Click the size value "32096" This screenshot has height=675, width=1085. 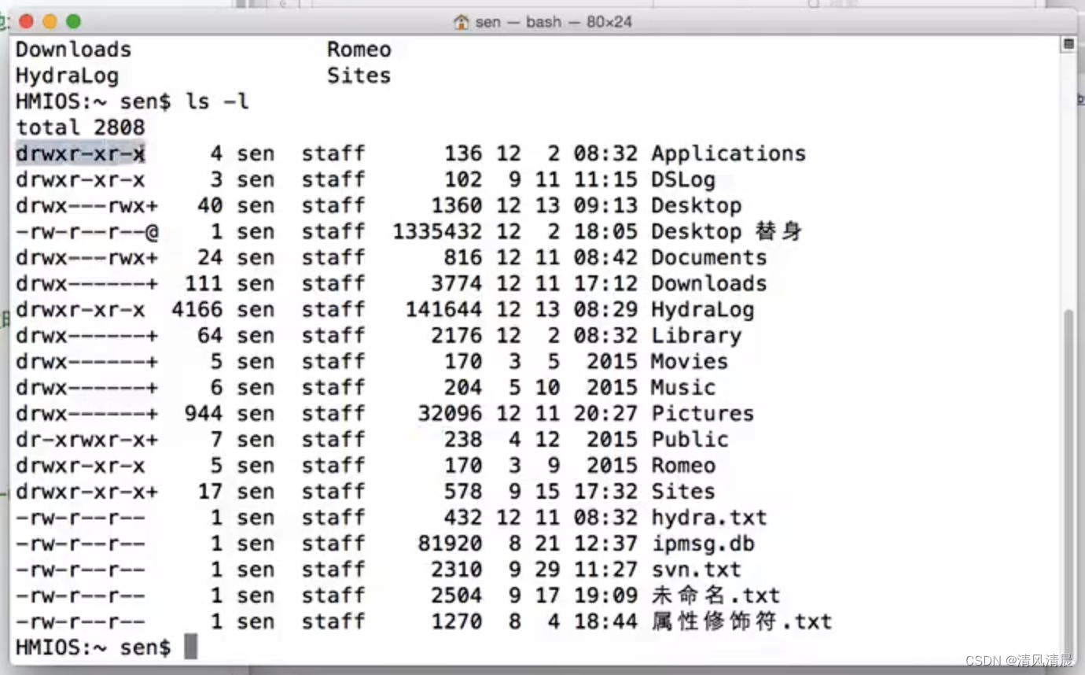click(450, 413)
